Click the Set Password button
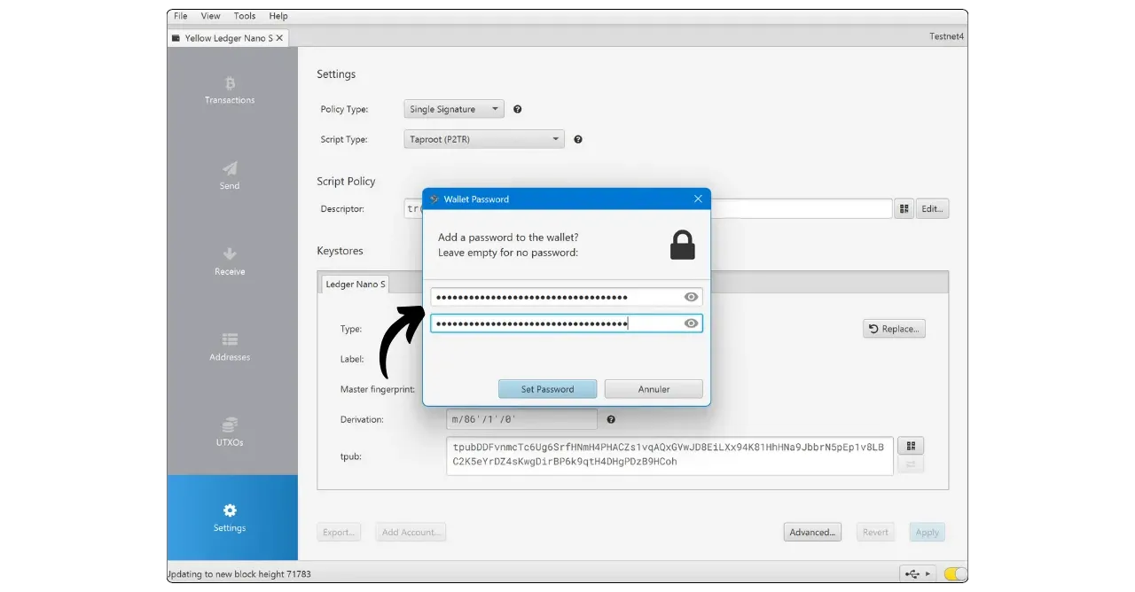 pos(547,389)
